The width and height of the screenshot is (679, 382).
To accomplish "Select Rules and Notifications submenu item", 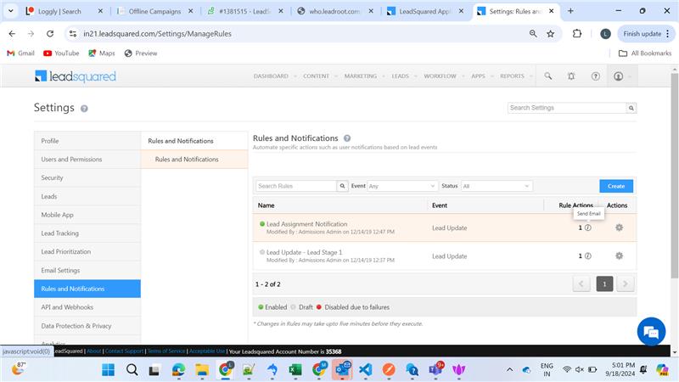I will (194, 160).
